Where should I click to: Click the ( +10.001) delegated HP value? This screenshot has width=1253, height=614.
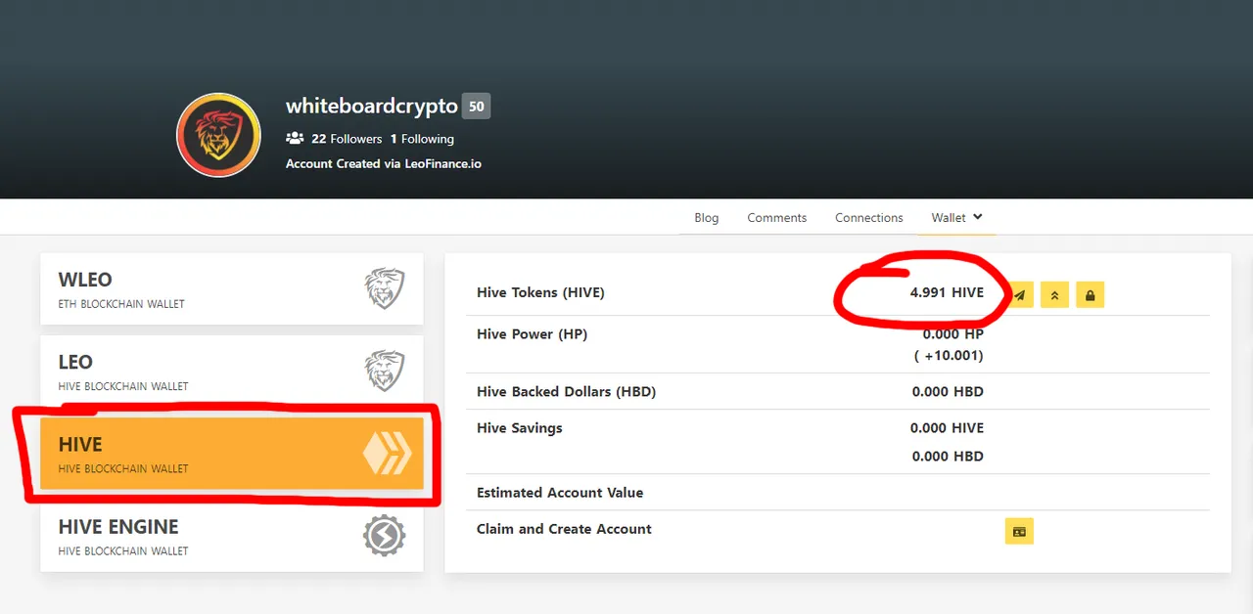(x=949, y=356)
